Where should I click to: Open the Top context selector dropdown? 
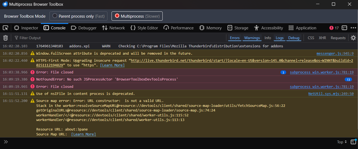342,142
